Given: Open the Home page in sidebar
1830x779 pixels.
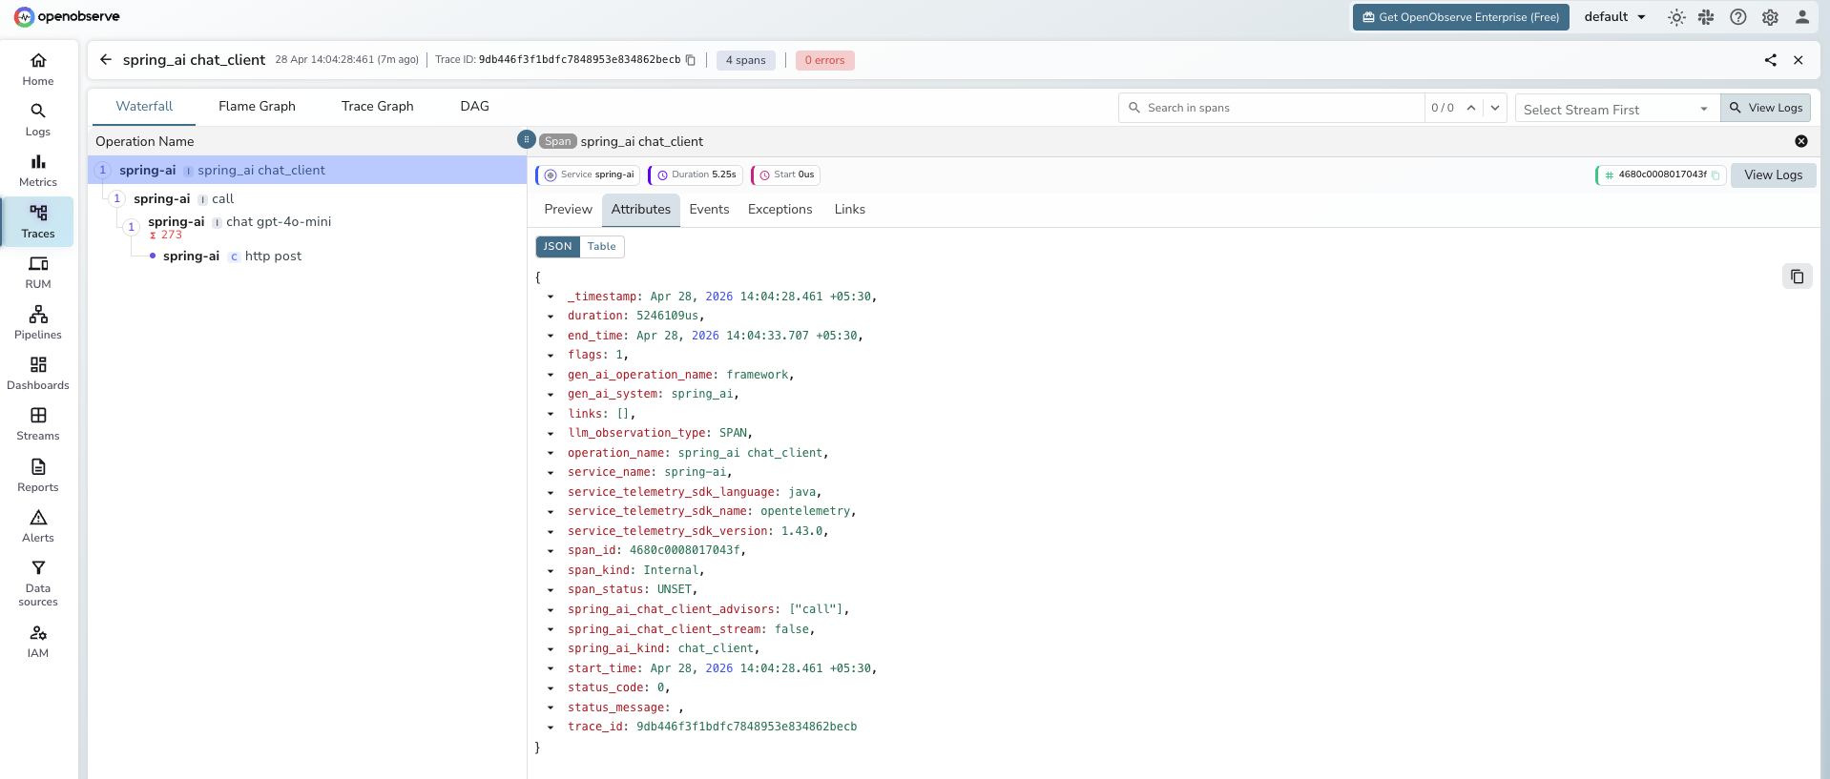Looking at the screenshot, I should pos(38,70).
